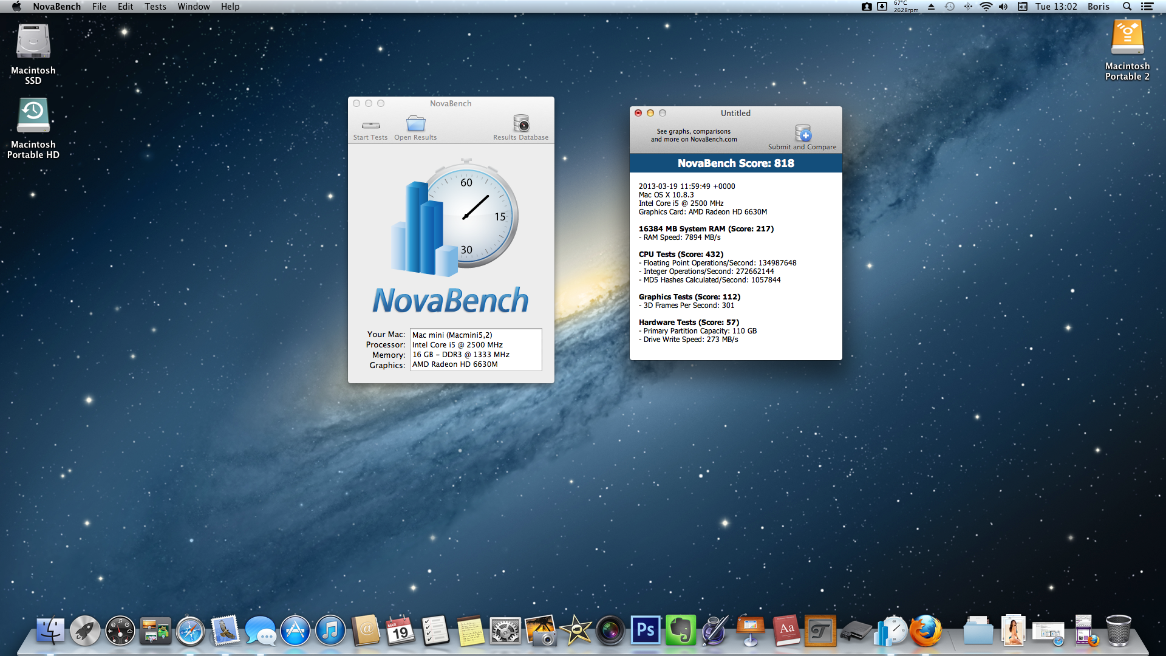The width and height of the screenshot is (1166, 656).
Task: Open Spotlight search in menu bar
Action: [1127, 6]
